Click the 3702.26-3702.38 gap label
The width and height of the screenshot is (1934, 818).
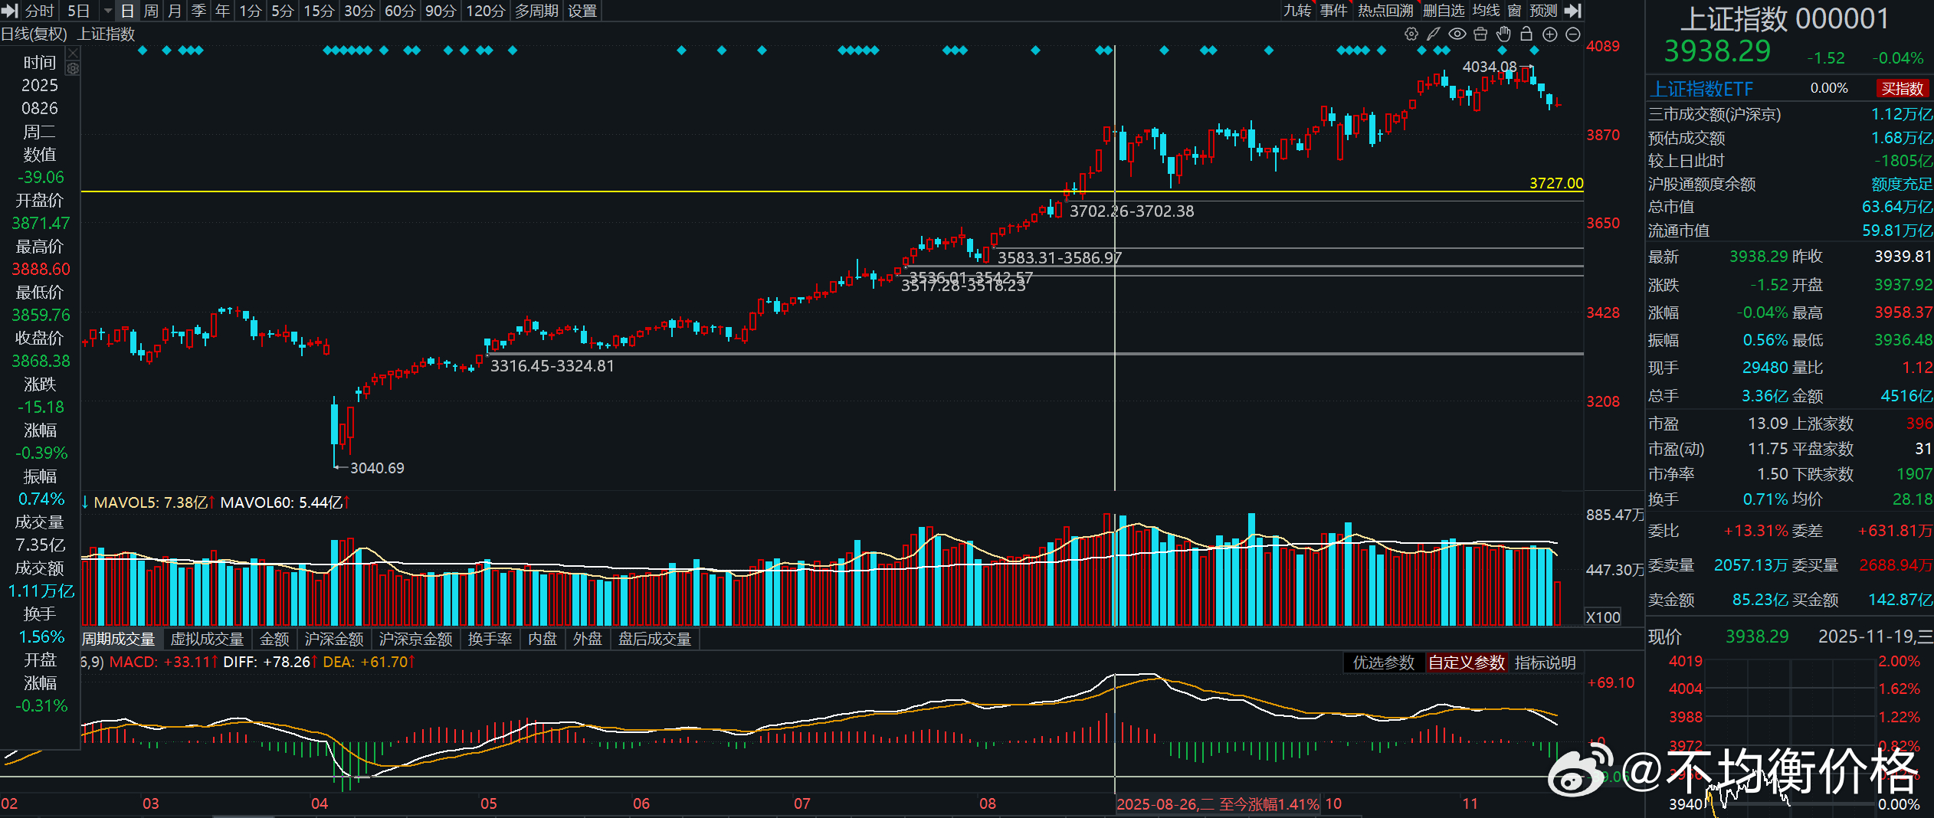pyautogui.click(x=1132, y=211)
